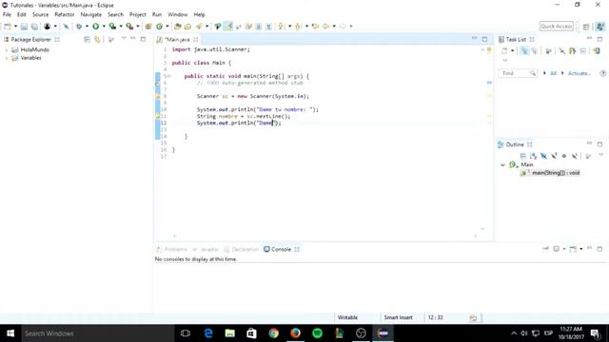Open the Window menu
Image resolution: width=609 pixels, height=342 pixels.
(x=178, y=14)
